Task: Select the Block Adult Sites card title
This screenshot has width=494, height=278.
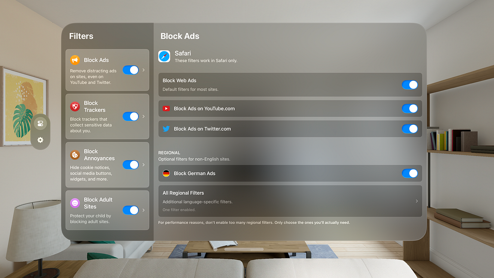Action: click(x=98, y=203)
